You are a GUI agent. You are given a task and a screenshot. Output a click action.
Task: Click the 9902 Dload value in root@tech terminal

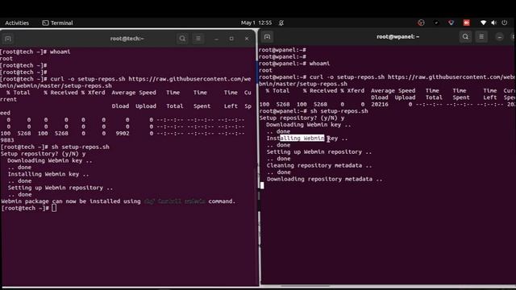pyautogui.click(x=123, y=134)
